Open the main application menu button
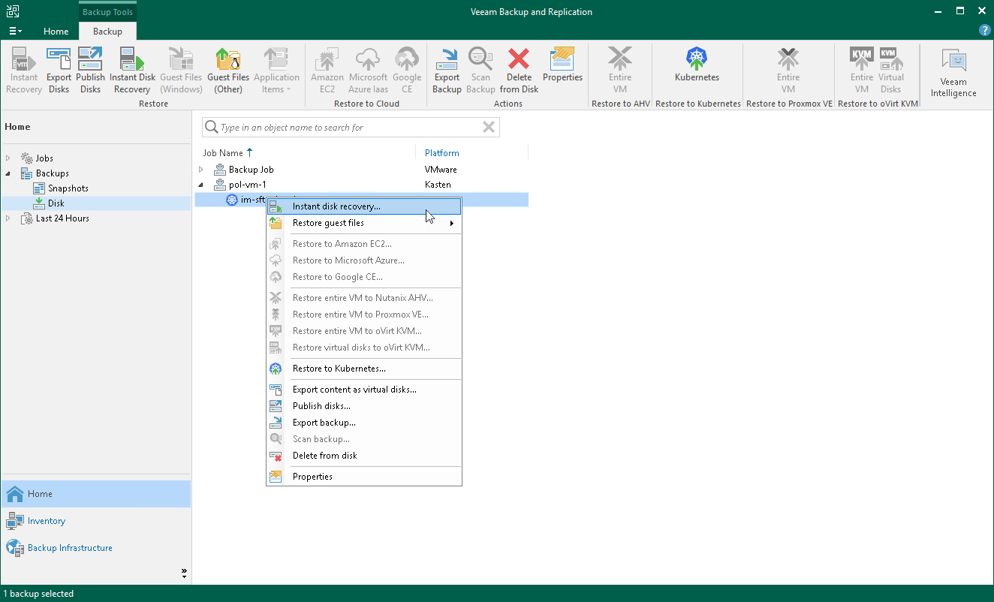 pos(15,31)
